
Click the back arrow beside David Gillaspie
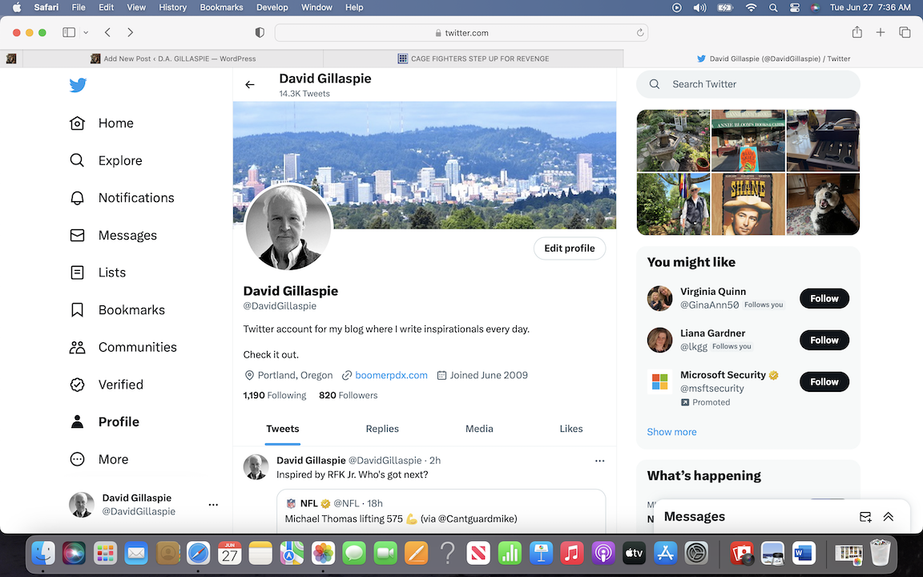250,85
